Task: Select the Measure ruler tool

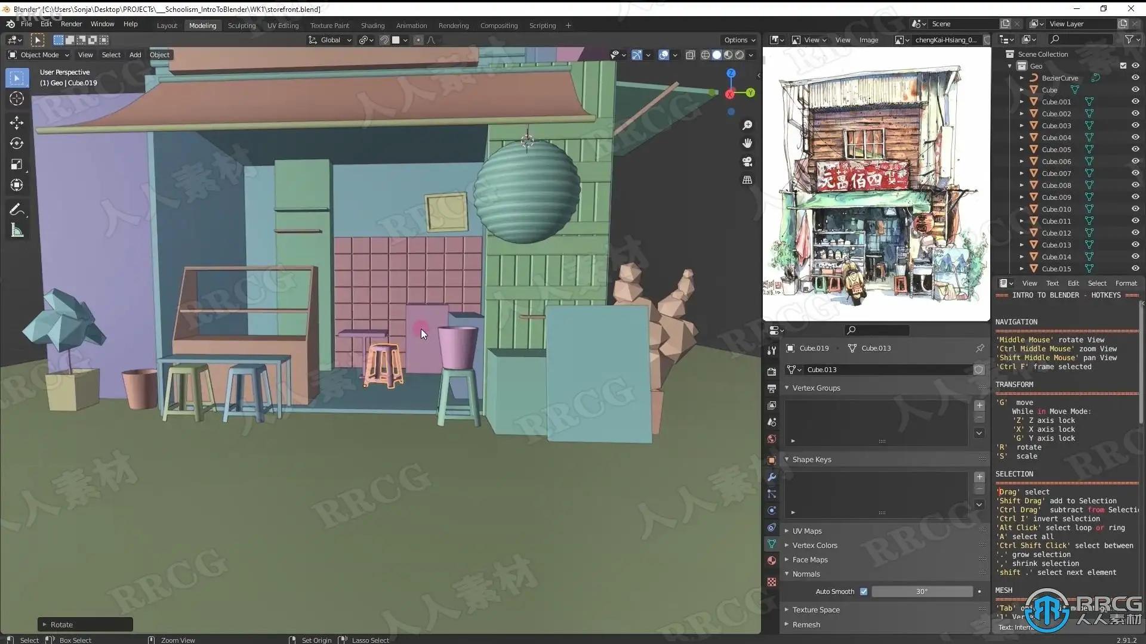Action: [x=17, y=231]
